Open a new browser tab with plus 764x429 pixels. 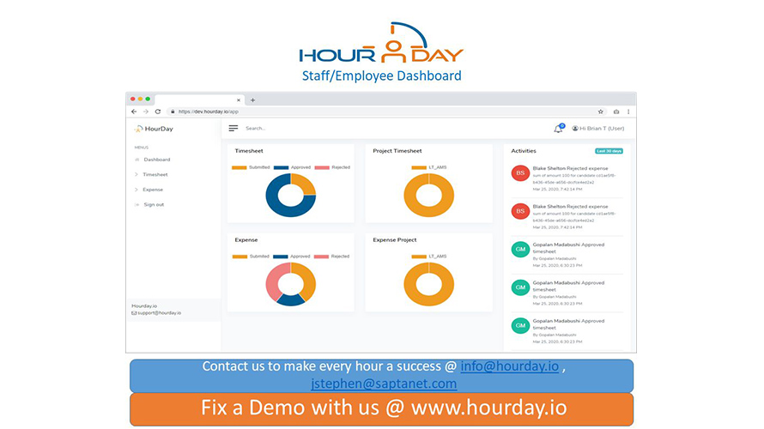(x=252, y=100)
